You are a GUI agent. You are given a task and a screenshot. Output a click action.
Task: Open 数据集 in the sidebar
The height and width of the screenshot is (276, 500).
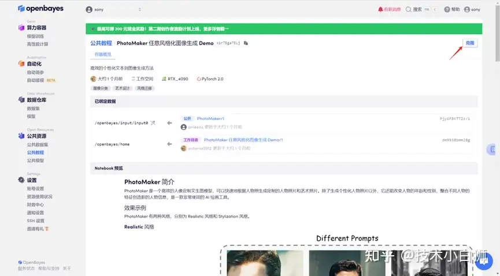[x=33, y=109]
